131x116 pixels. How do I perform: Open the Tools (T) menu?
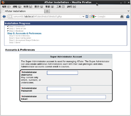61,7
